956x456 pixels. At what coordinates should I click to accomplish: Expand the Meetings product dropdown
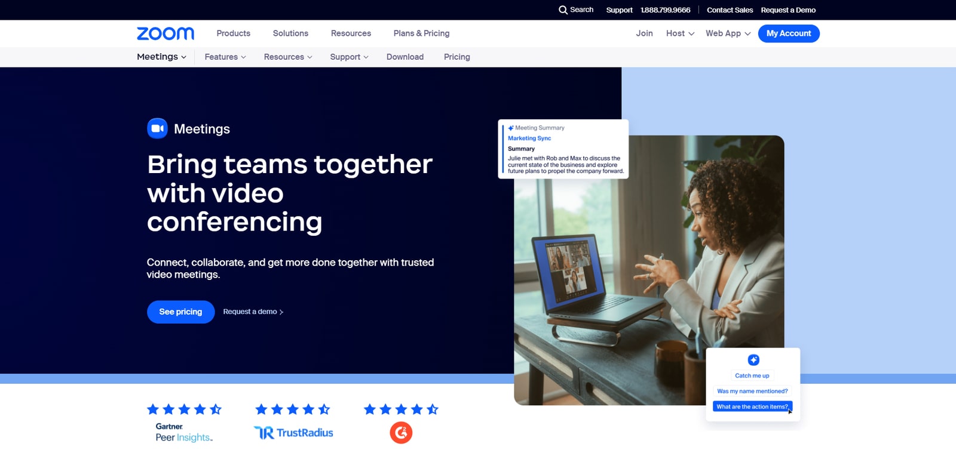[161, 57]
